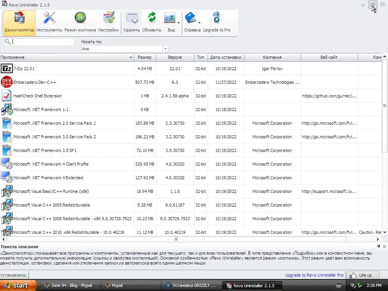Select the .NET Framework 3.5 SP1 icon
The height and width of the screenshot is (291, 388).
(x=7, y=150)
